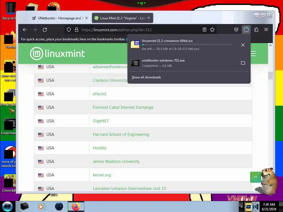Open the Firefox application menu

(x=266, y=30)
